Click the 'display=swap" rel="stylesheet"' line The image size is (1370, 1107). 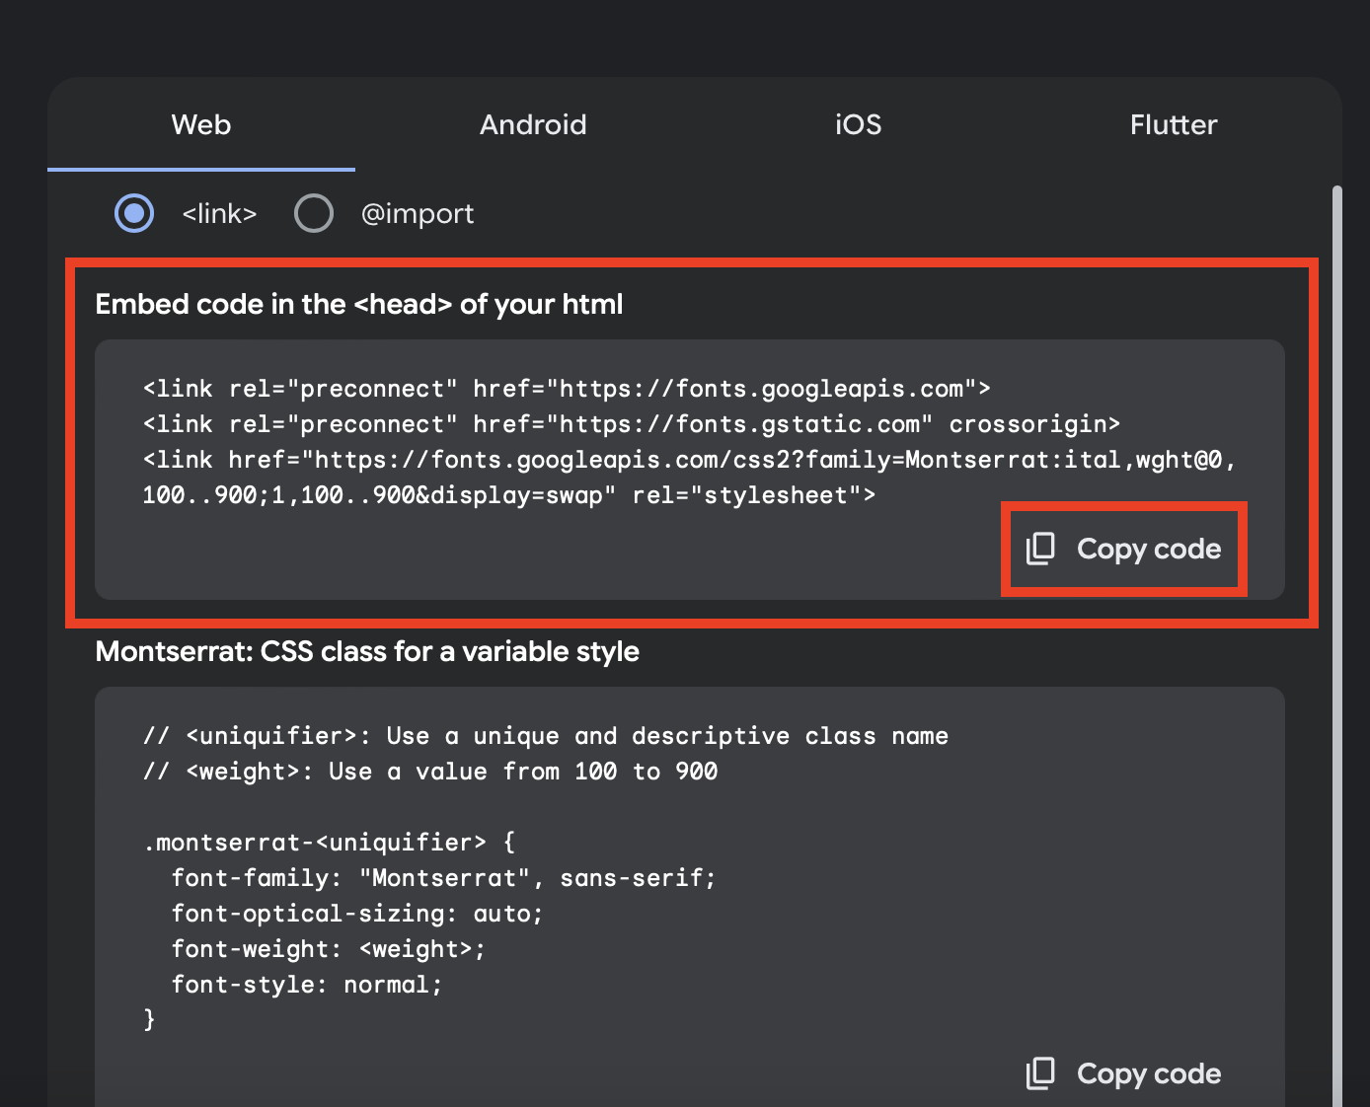pos(509,495)
